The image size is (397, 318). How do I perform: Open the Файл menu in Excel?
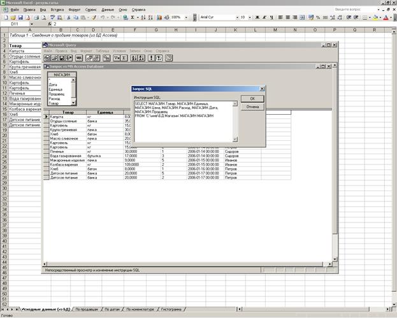tap(15, 10)
